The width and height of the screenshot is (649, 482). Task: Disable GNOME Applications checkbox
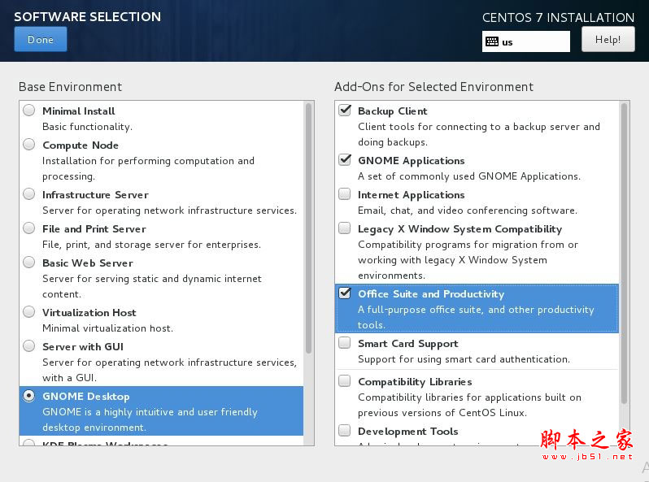(345, 160)
